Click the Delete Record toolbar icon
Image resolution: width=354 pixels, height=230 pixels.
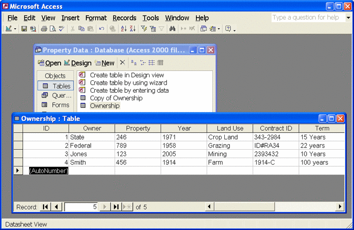click(x=192, y=29)
